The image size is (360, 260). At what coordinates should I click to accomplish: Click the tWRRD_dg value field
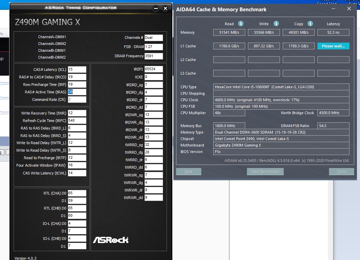[x=154, y=152]
